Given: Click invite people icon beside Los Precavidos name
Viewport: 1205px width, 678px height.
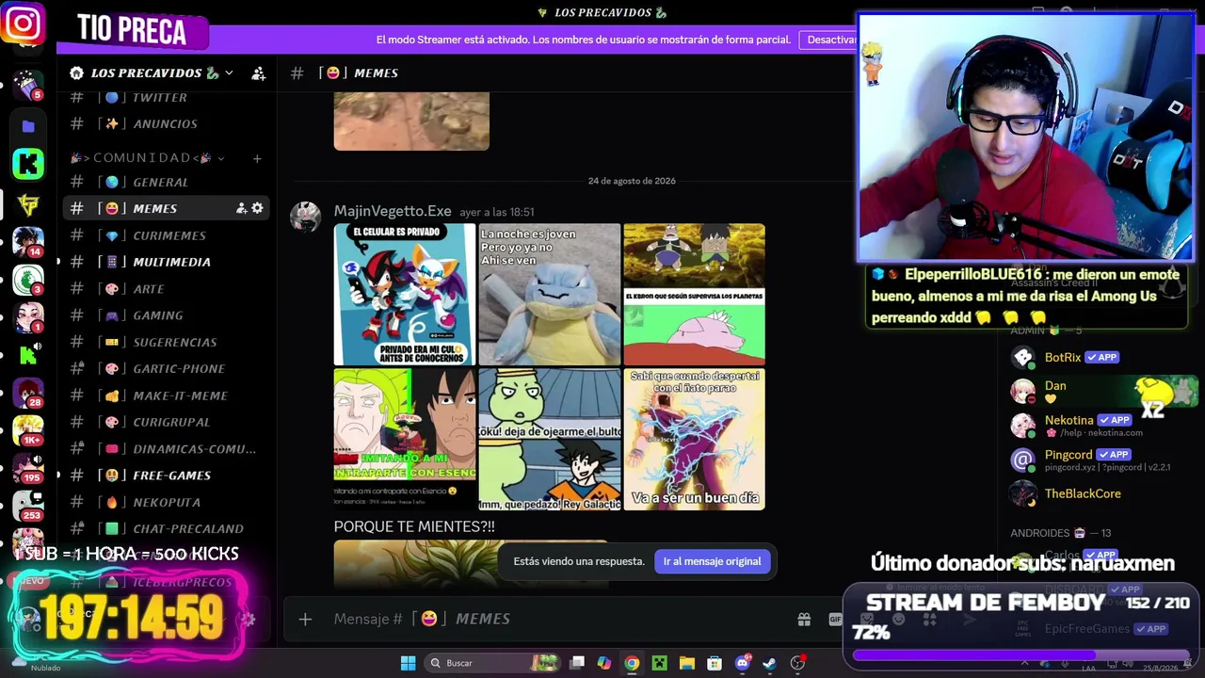Looking at the screenshot, I should [258, 73].
